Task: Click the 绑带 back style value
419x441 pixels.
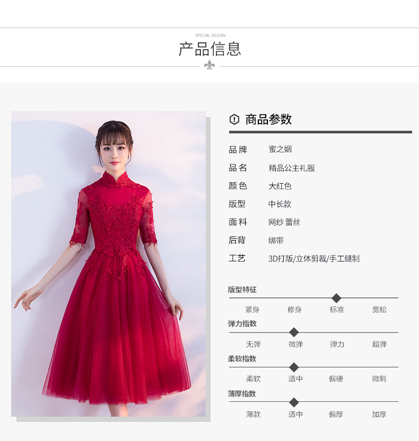Action: tap(276, 240)
